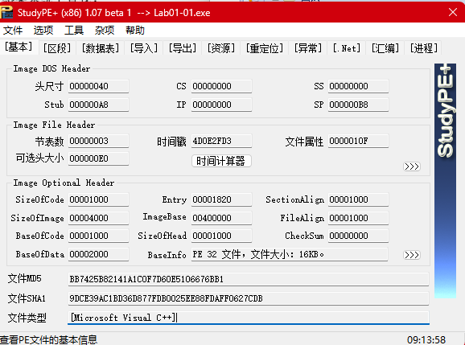The width and height of the screenshot is (465, 345).
Task: Click the SP field 000000B8
Action: (358, 105)
